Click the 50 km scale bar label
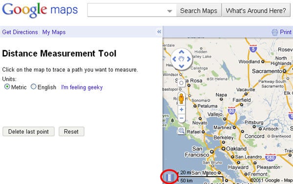 click(187, 181)
